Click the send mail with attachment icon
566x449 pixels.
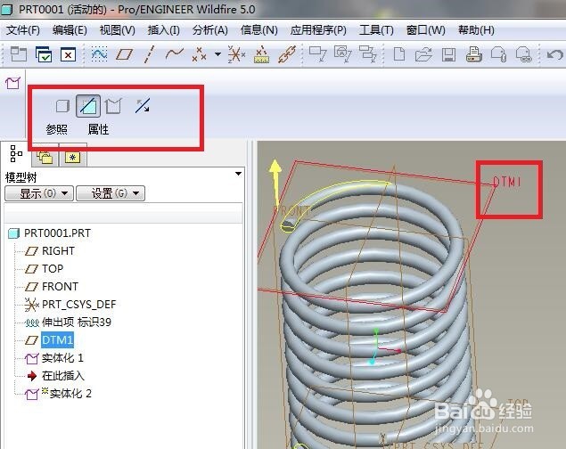coord(499,54)
